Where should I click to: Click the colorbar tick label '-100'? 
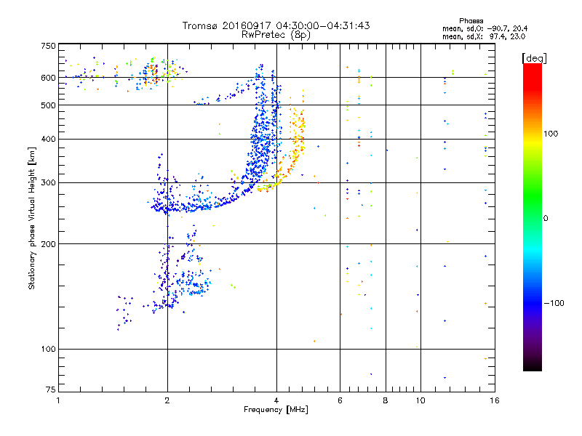[x=554, y=303]
